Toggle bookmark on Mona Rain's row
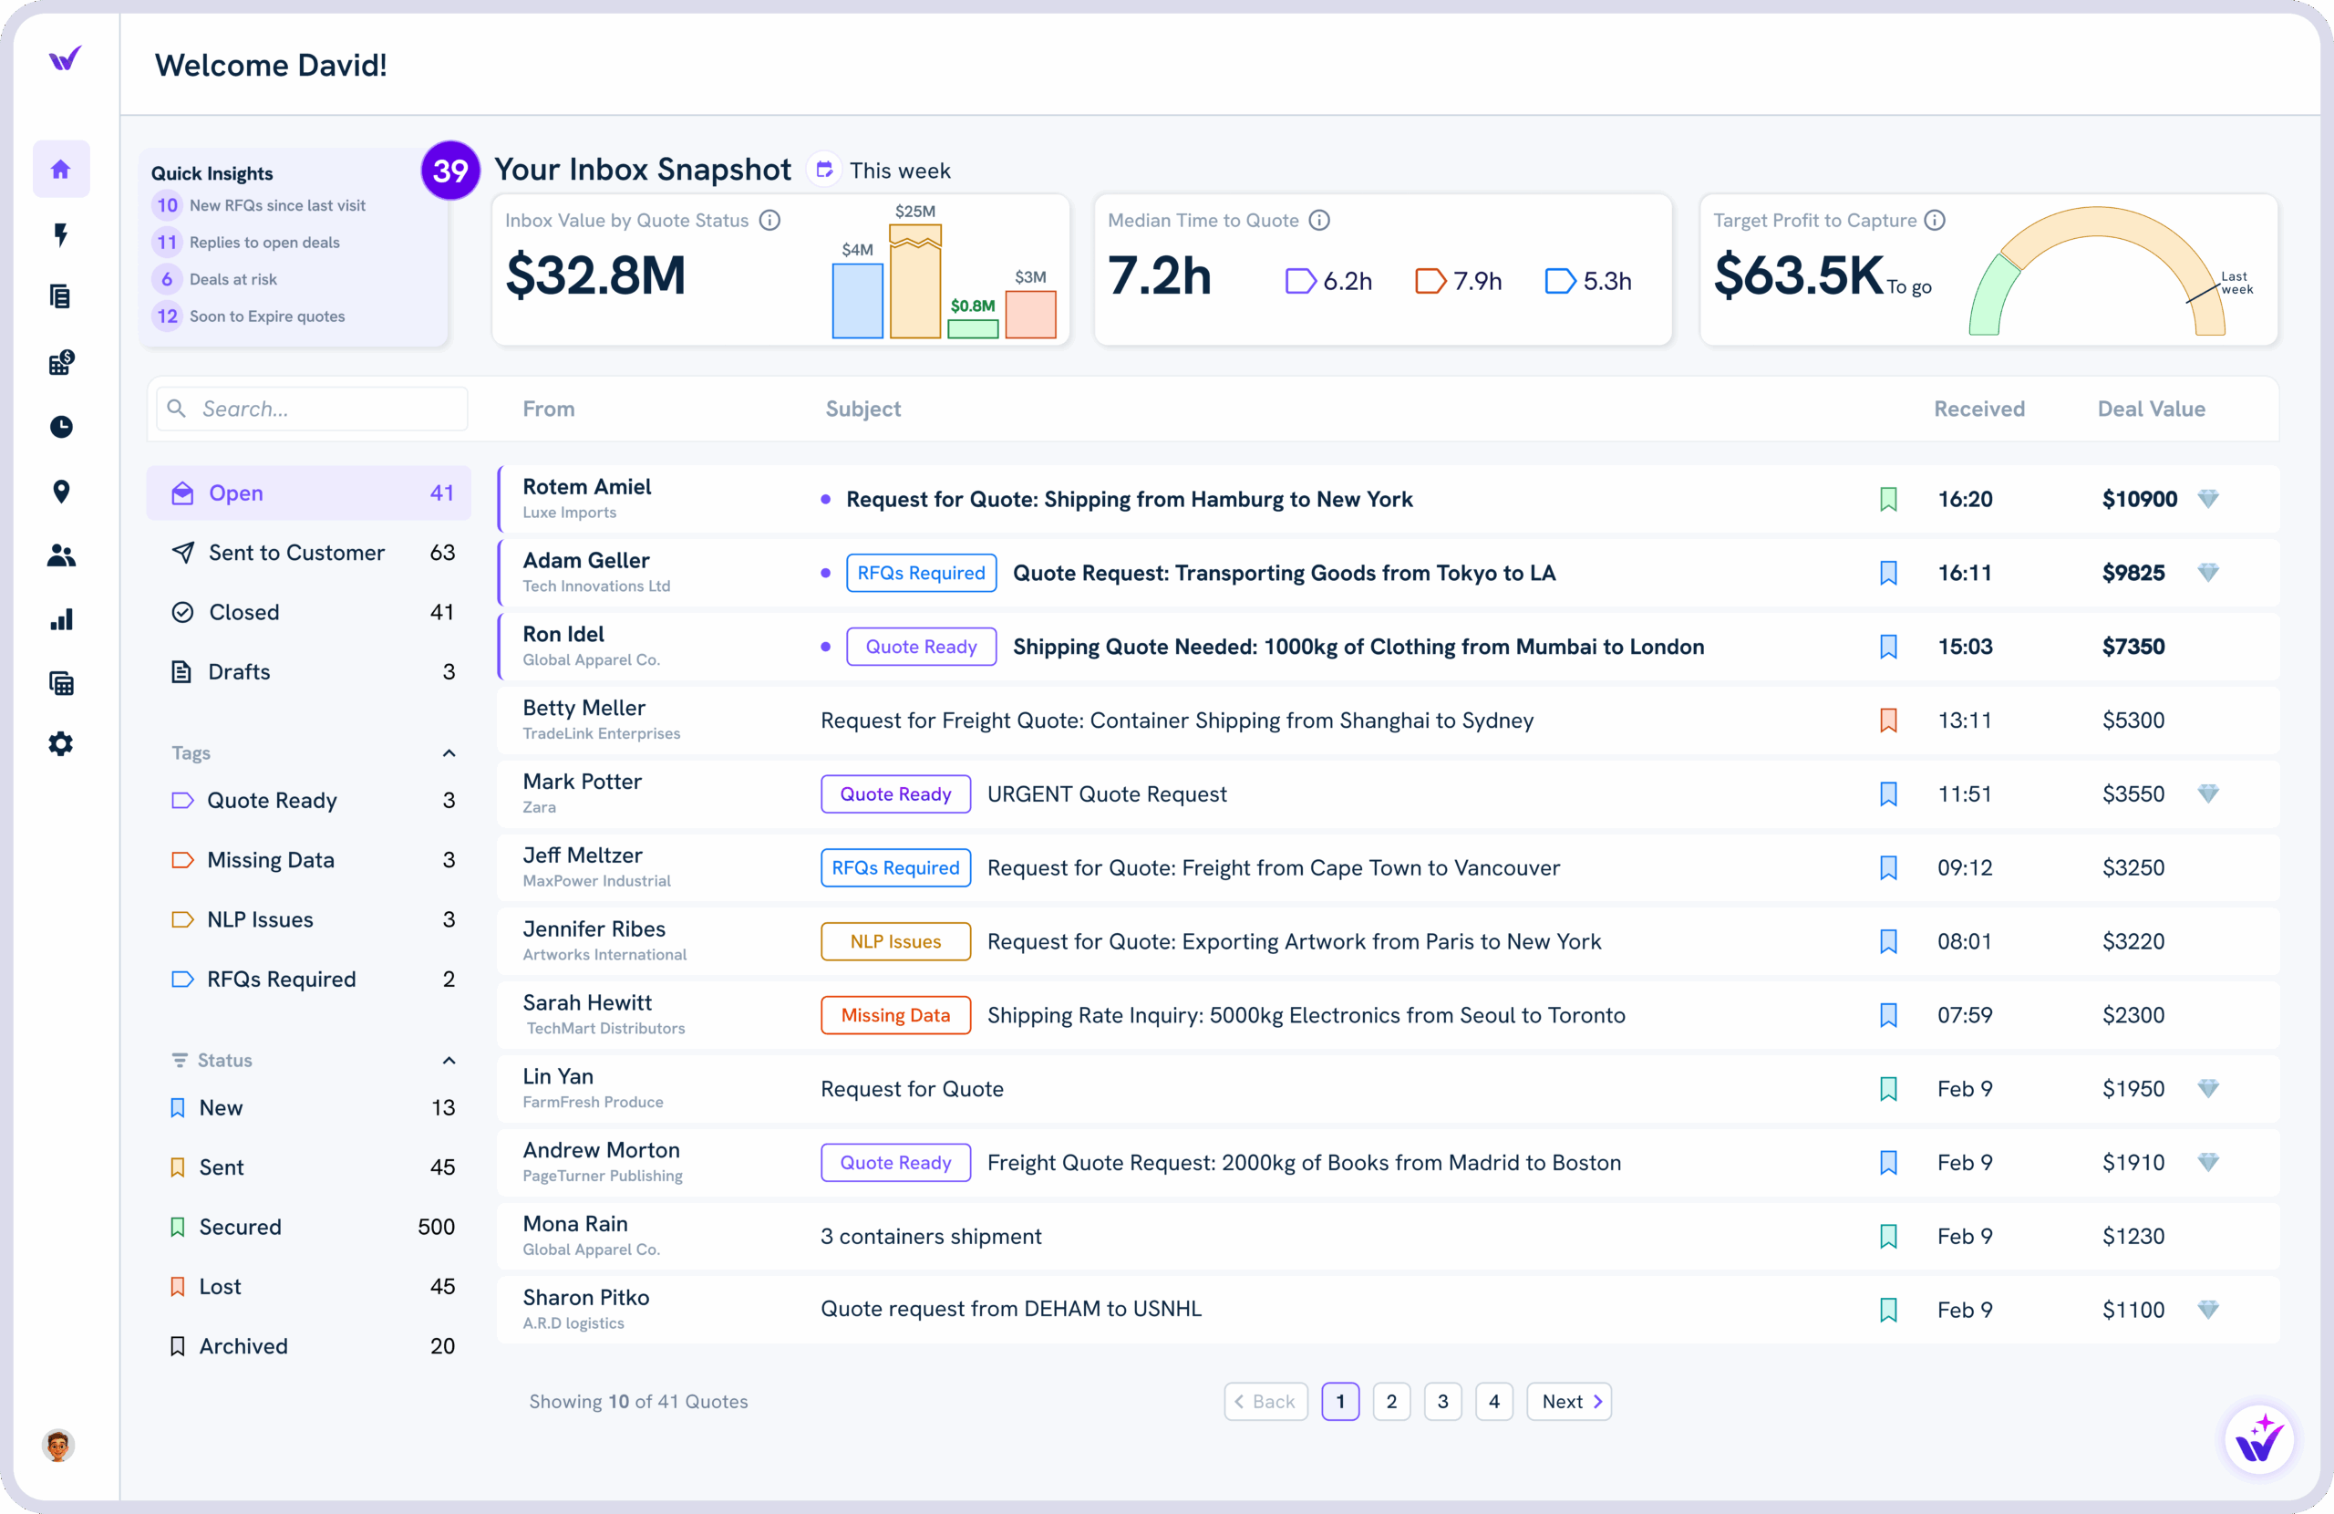 tap(1888, 1237)
